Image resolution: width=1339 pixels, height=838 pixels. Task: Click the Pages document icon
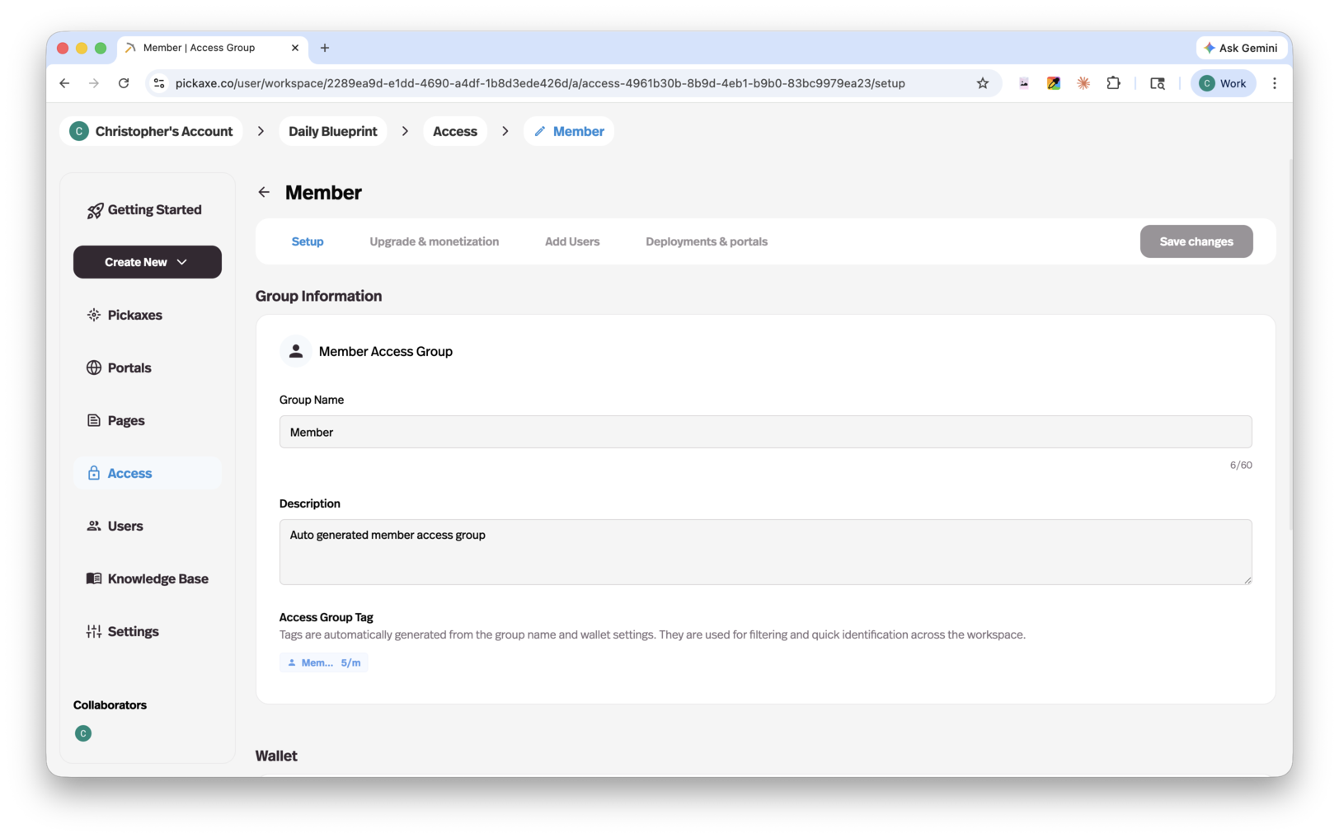tap(93, 420)
